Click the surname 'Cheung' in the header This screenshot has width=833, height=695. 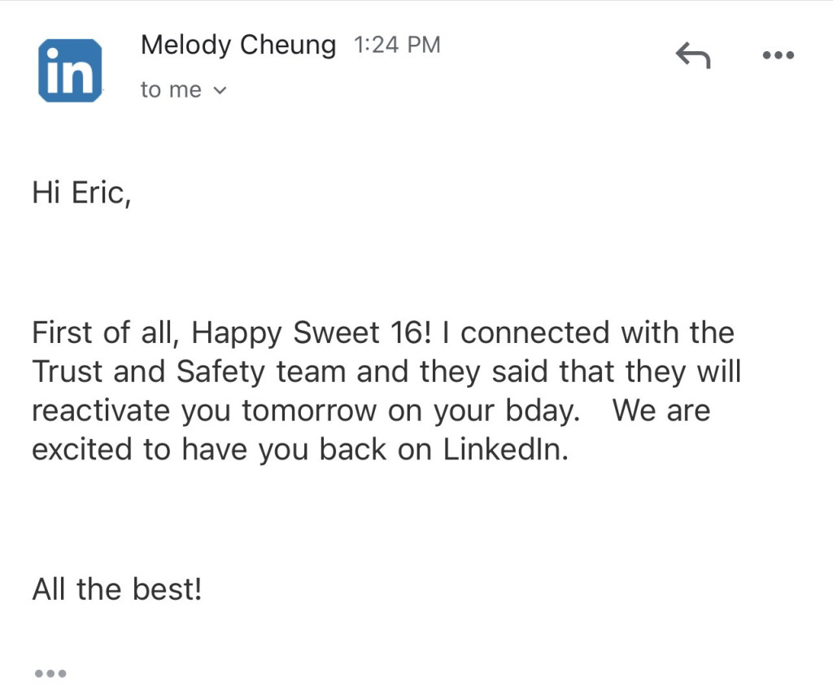tap(290, 45)
